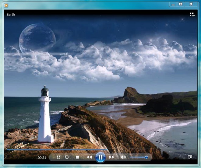Screen dimensions: 201x168
Task: Switch to Library view icon
Action: click(x=192, y=15)
